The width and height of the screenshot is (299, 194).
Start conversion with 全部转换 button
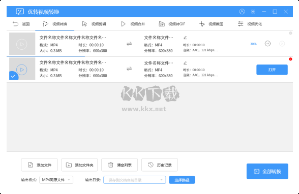(267, 171)
